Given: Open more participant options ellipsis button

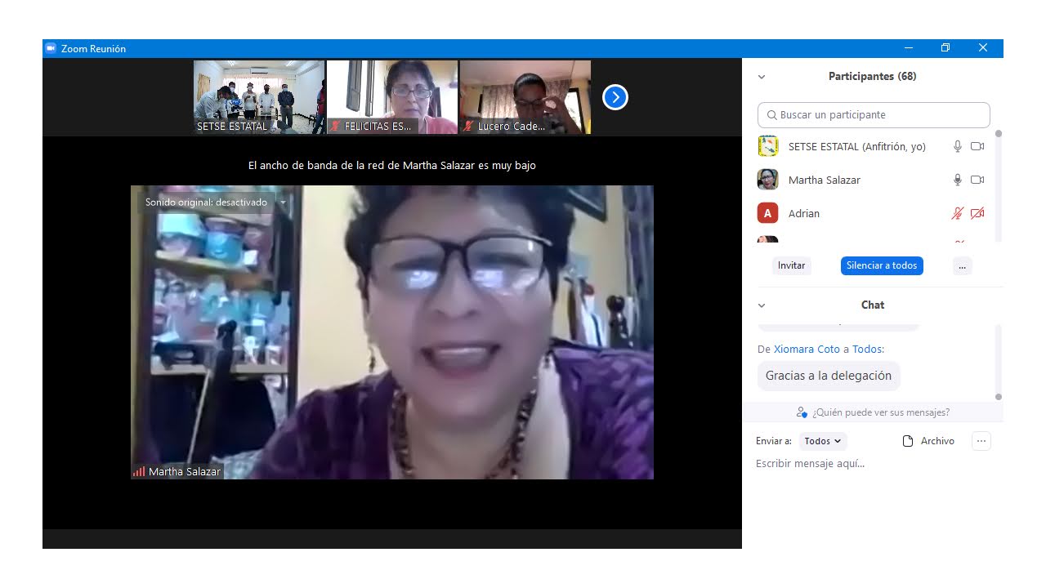Looking at the screenshot, I should click(962, 265).
